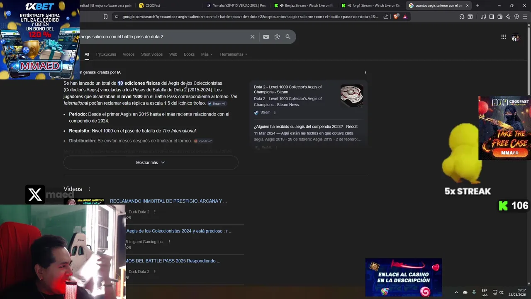Click the Enlace al casino banner

(x=403, y=277)
